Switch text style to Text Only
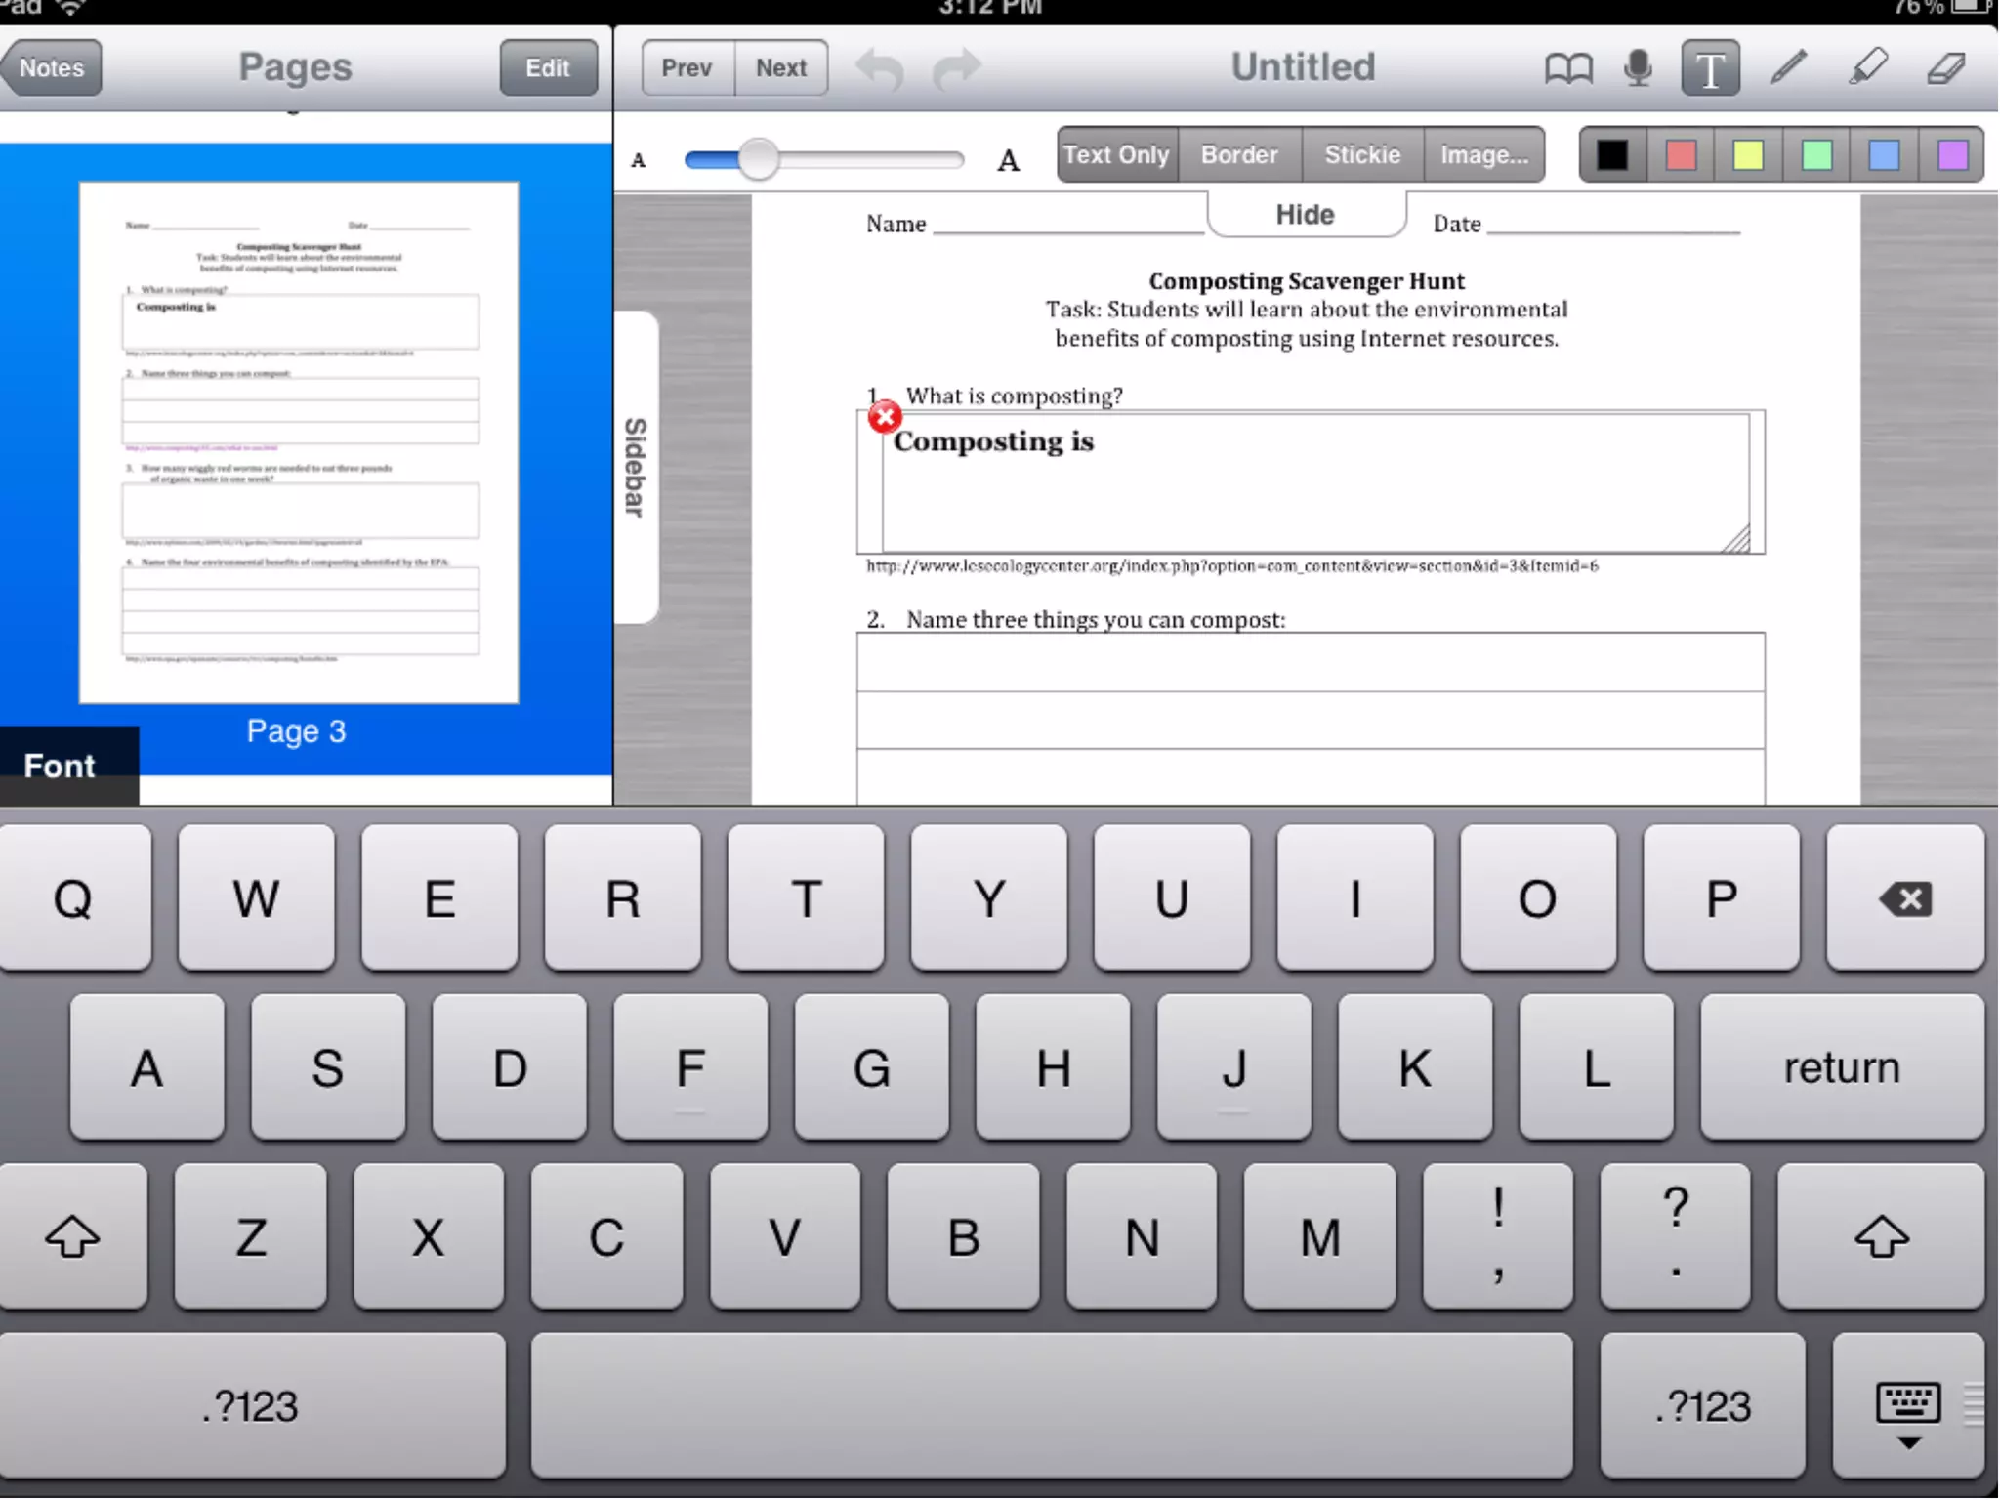 pos(1116,155)
